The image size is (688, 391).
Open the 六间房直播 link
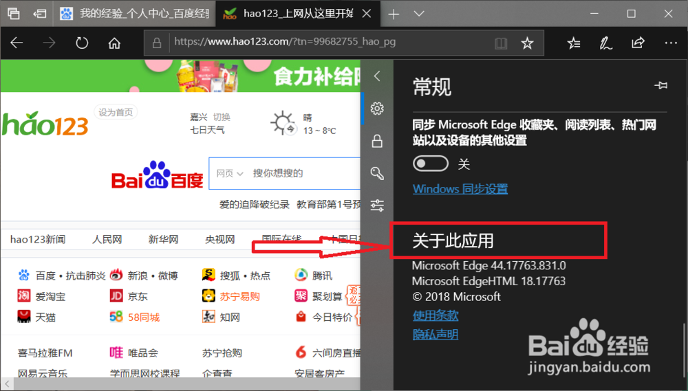point(336,353)
